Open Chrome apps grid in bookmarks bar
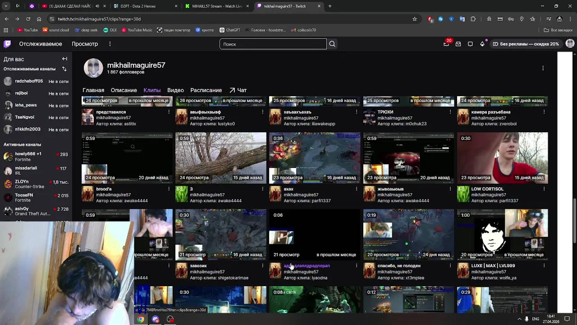Screen dimensions: 577x325 pyautogui.click(x=6, y=30)
